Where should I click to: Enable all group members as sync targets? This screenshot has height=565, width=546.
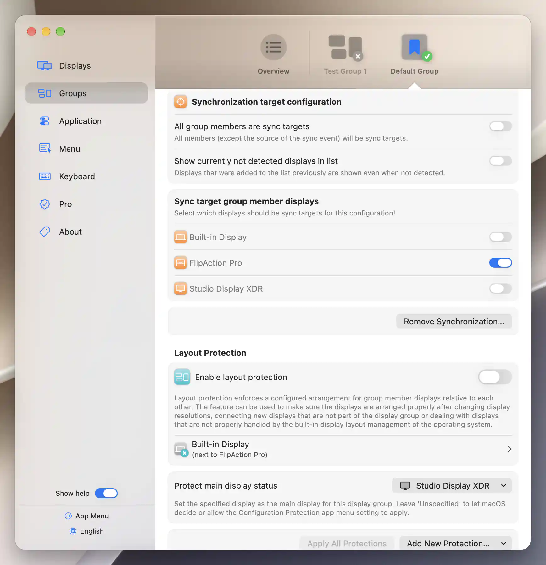tap(500, 126)
